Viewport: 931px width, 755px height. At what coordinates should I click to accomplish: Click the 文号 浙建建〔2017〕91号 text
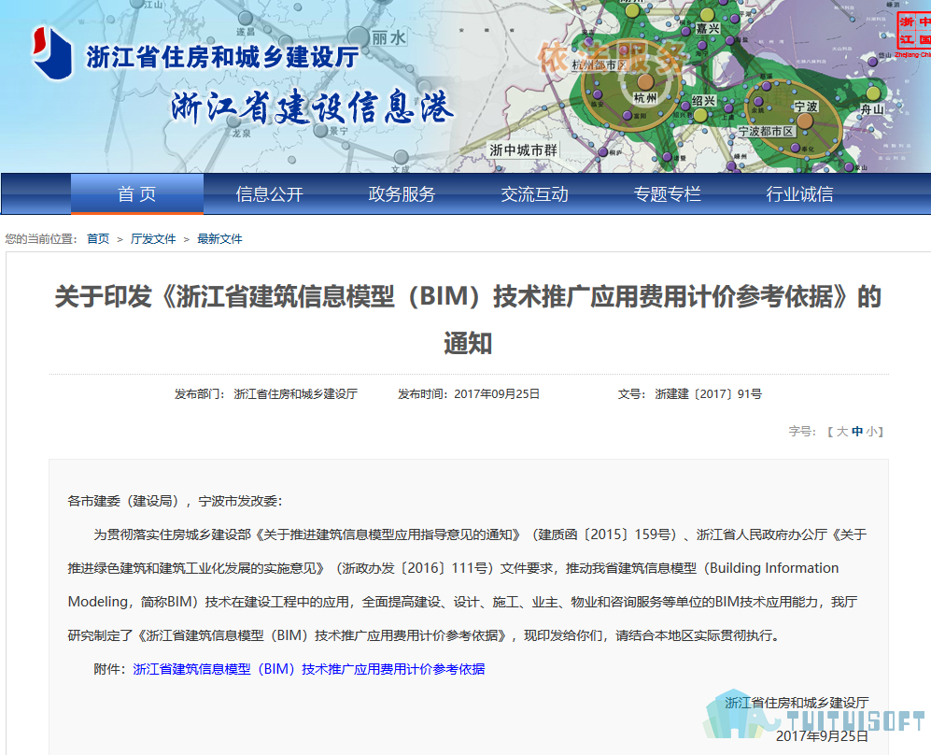click(690, 393)
